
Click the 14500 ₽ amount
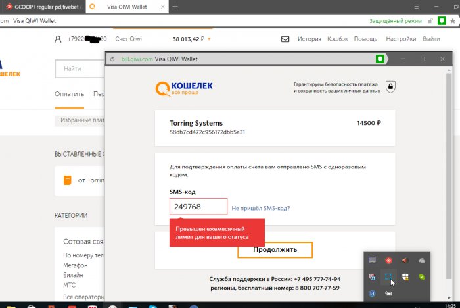tap(369, 123)
